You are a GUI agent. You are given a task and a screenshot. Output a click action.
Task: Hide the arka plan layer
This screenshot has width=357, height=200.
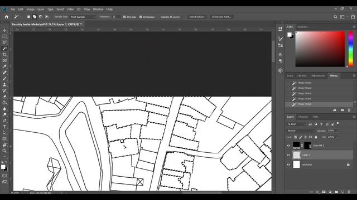288,164
